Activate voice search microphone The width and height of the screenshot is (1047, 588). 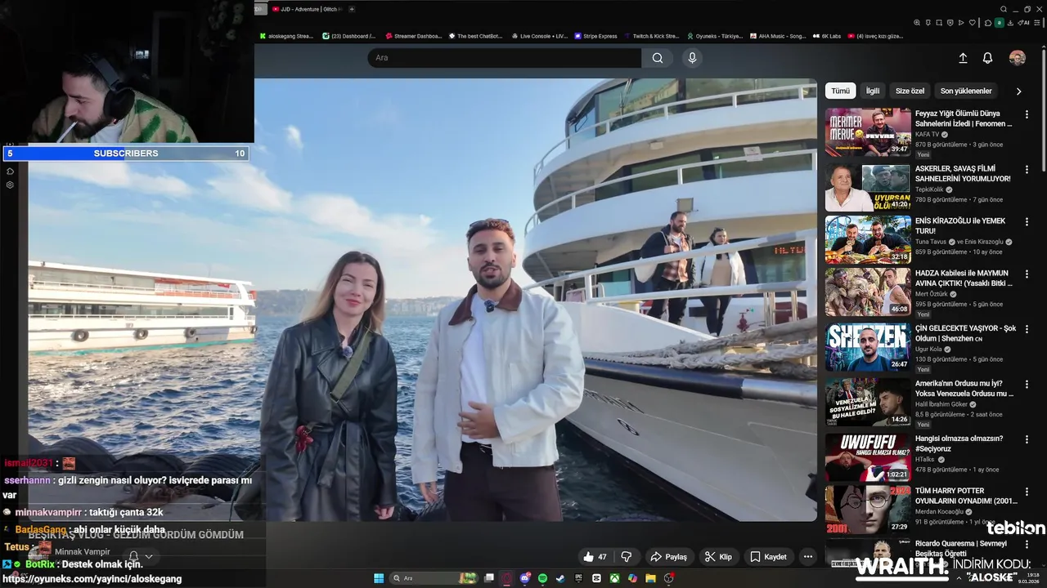pyautogui.click(x=692, y=58)
